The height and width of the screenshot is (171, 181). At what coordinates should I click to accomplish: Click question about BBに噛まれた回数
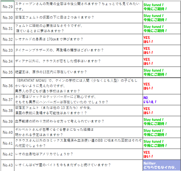pos(78,143)
